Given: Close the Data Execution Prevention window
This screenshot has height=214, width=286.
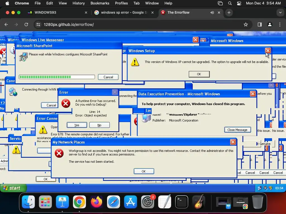Looking at the screenshot, I should (252, 94).
